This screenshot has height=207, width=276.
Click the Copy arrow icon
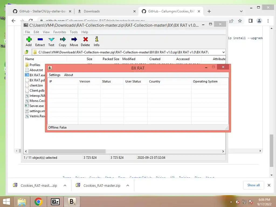pyautogui.click(x=63, y=39)
